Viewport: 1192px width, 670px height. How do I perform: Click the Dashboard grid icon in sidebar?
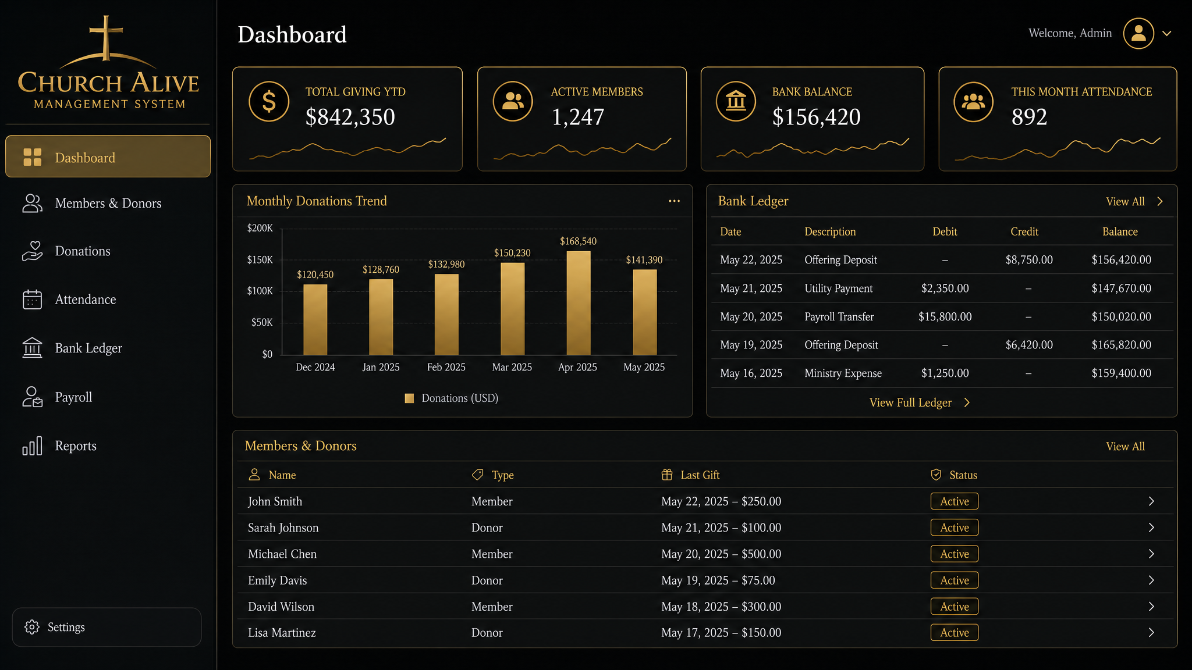33,157
